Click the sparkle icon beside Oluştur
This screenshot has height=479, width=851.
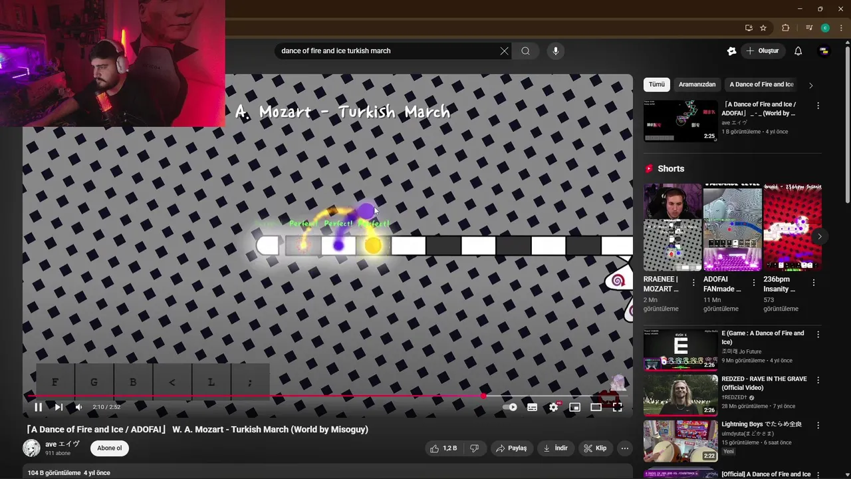point(732,51)
